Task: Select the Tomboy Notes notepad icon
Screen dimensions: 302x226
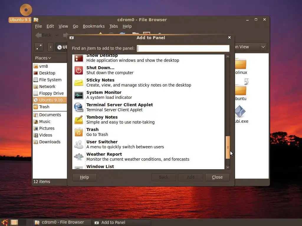Action: point(78,120)
